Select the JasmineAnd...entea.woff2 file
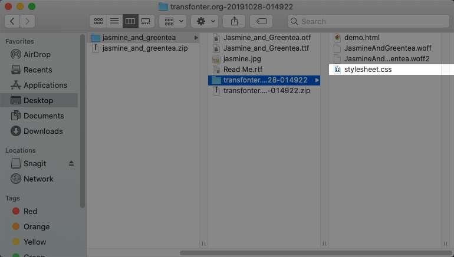454x257 pixels. [x=385, y=59]
